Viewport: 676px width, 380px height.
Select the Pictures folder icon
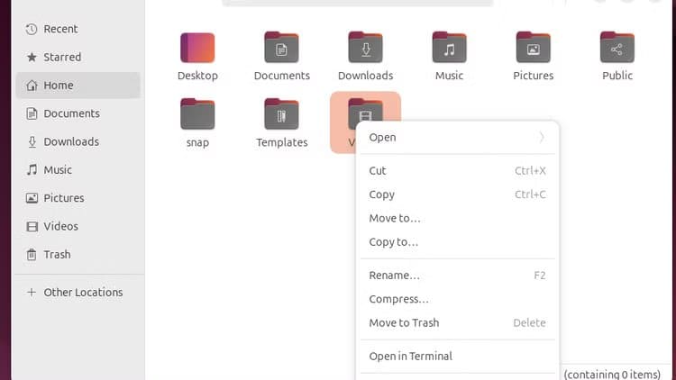[533, 48]
